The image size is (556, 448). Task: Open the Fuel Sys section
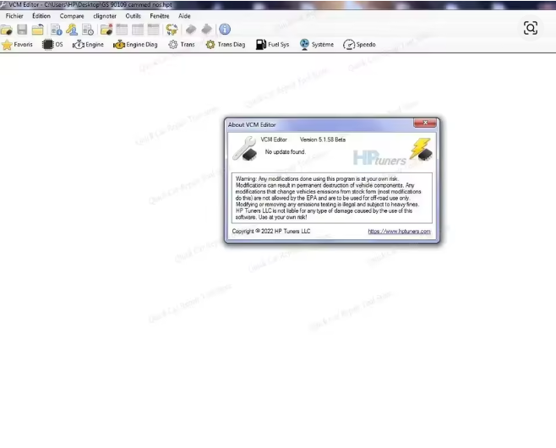click(273, 45)
